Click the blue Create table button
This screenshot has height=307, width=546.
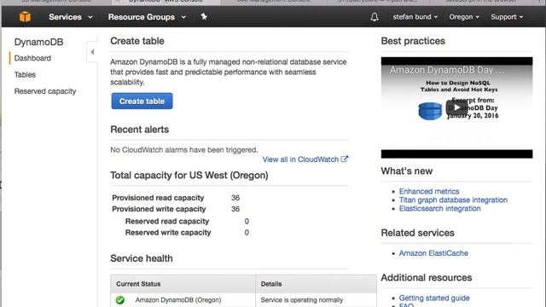click(142, 101)
